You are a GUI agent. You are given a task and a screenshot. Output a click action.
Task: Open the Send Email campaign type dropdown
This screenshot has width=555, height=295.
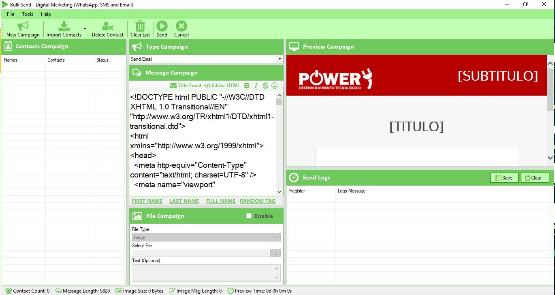click(x=279, y=59)
